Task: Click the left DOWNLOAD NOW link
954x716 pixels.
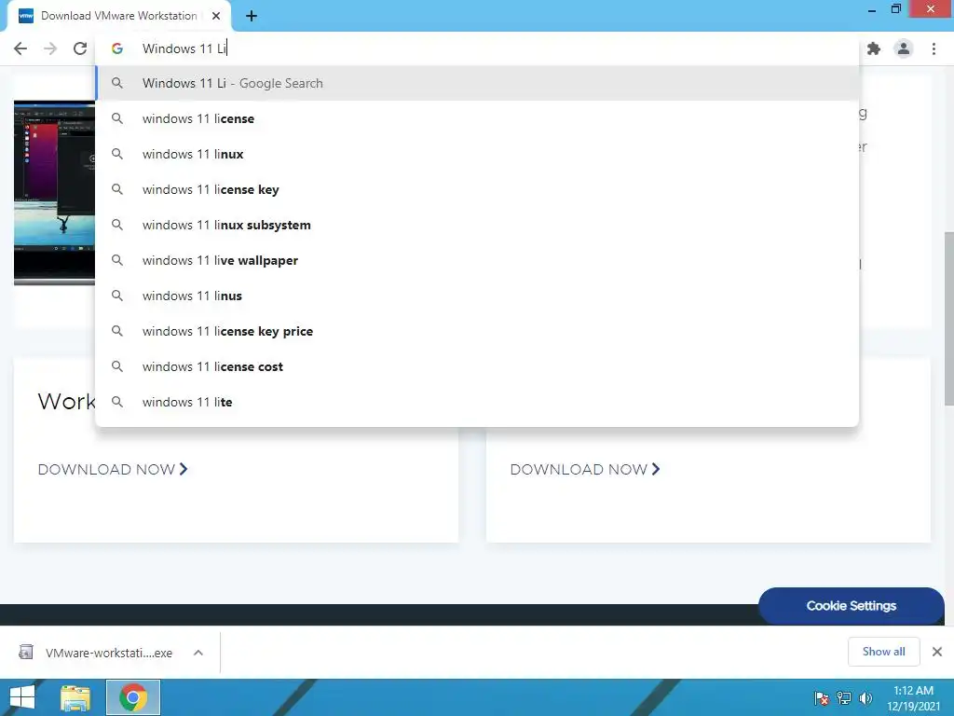Action: [113, 470]
